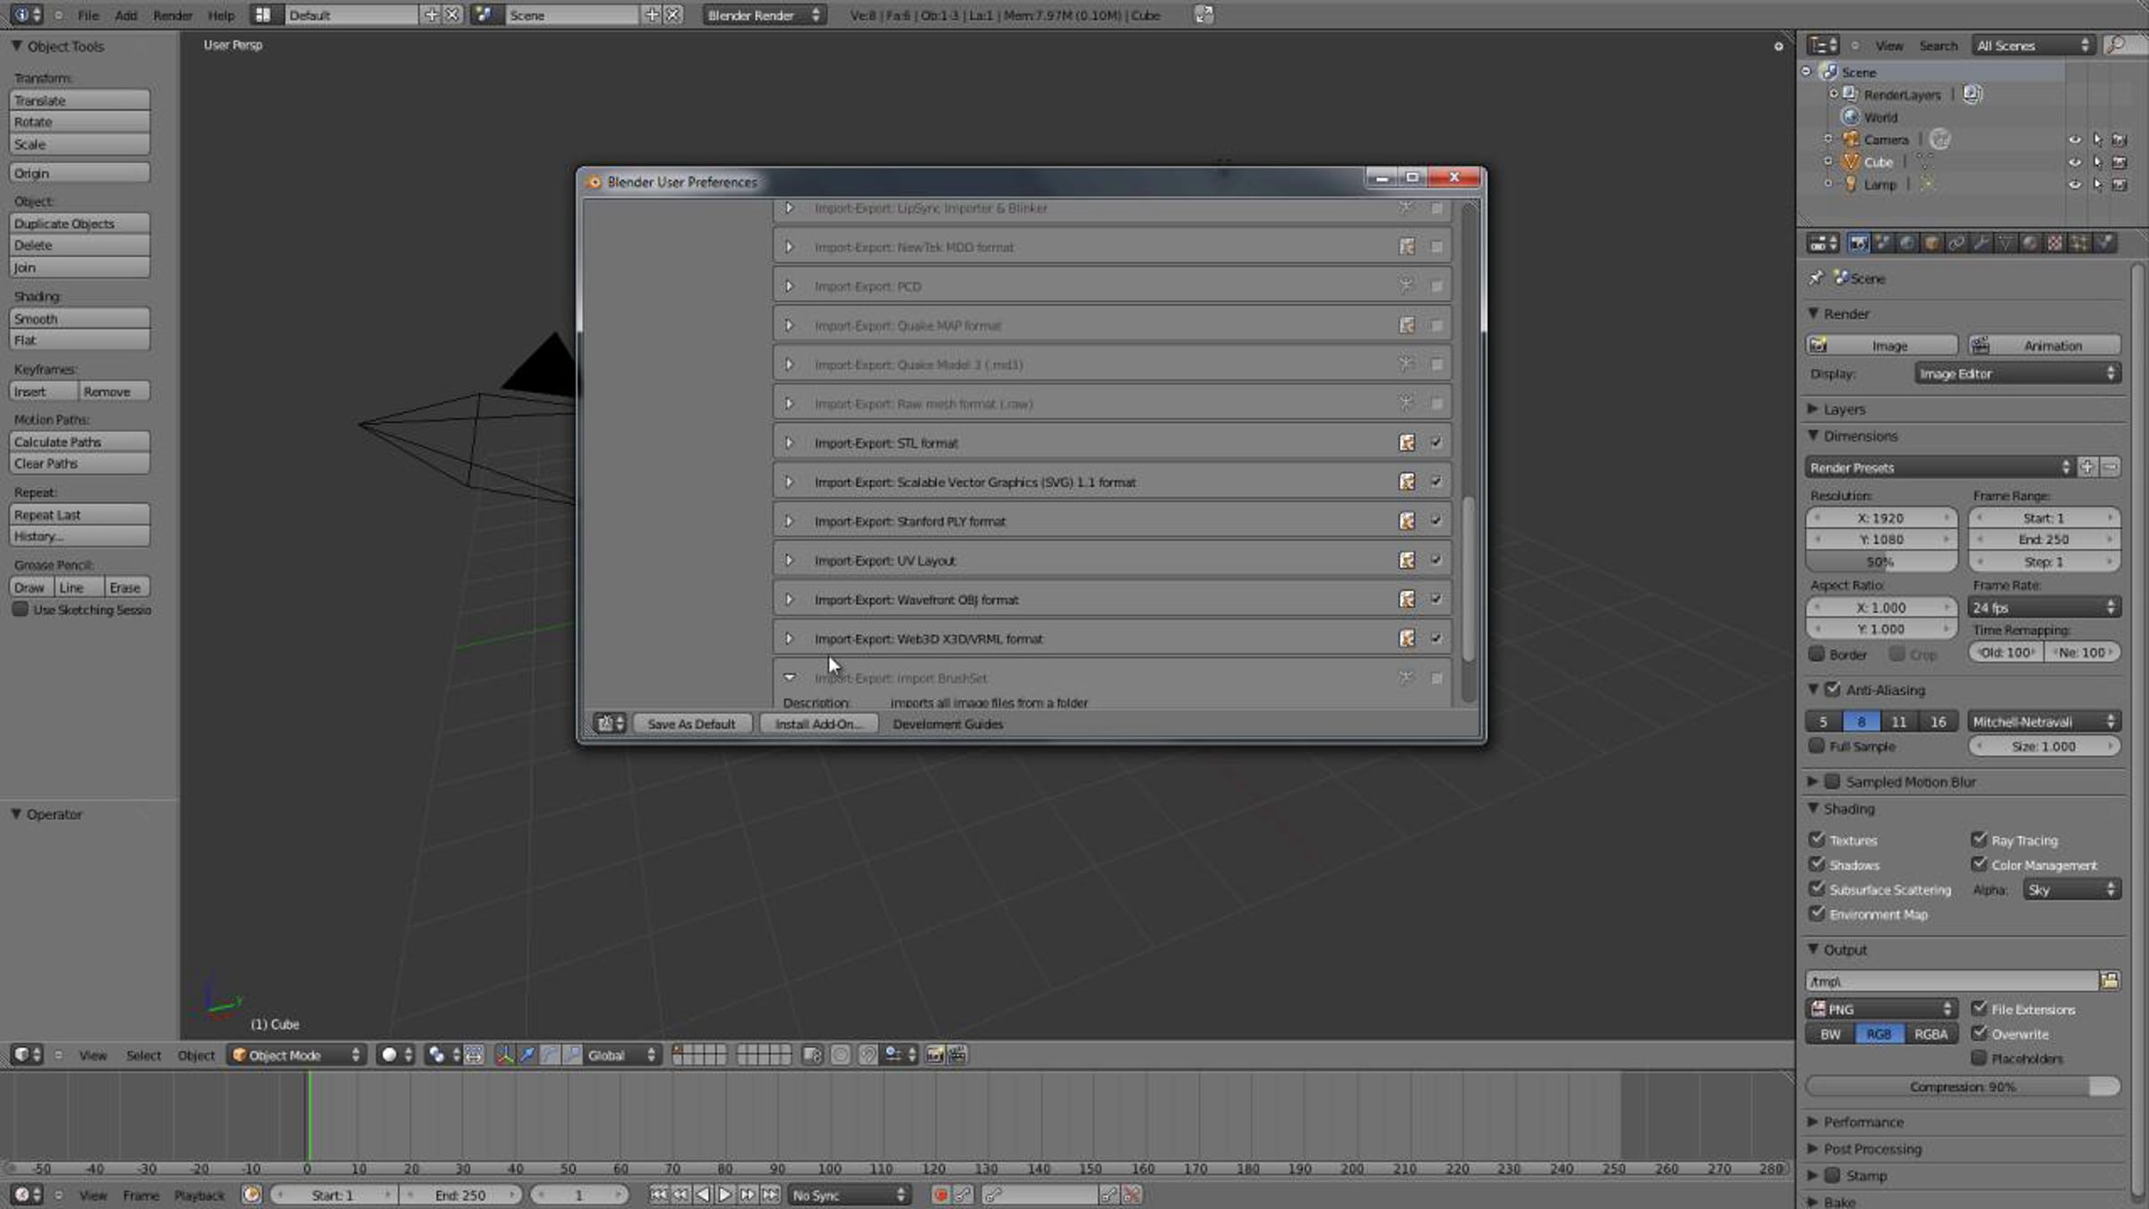Disable the Web3D X3D/VRML add-on checkbox
The height and width of the screenshot is (1209, 2149).
1436,639
